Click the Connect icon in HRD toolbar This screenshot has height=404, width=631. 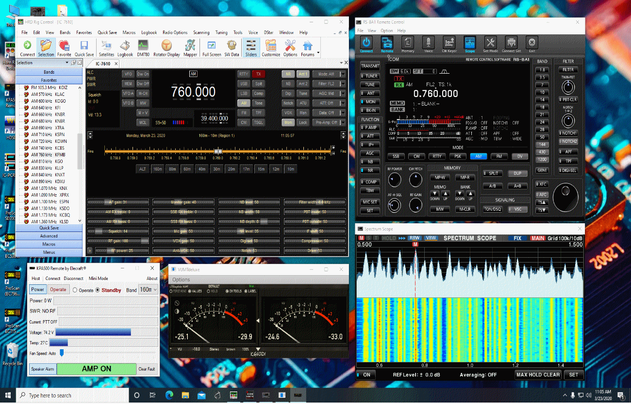[x=28, y=48]
